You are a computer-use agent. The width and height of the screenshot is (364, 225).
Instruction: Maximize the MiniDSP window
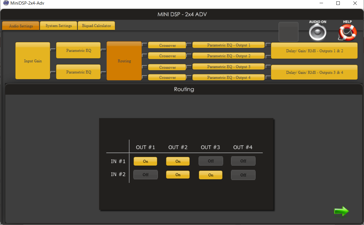pos(338,3)
